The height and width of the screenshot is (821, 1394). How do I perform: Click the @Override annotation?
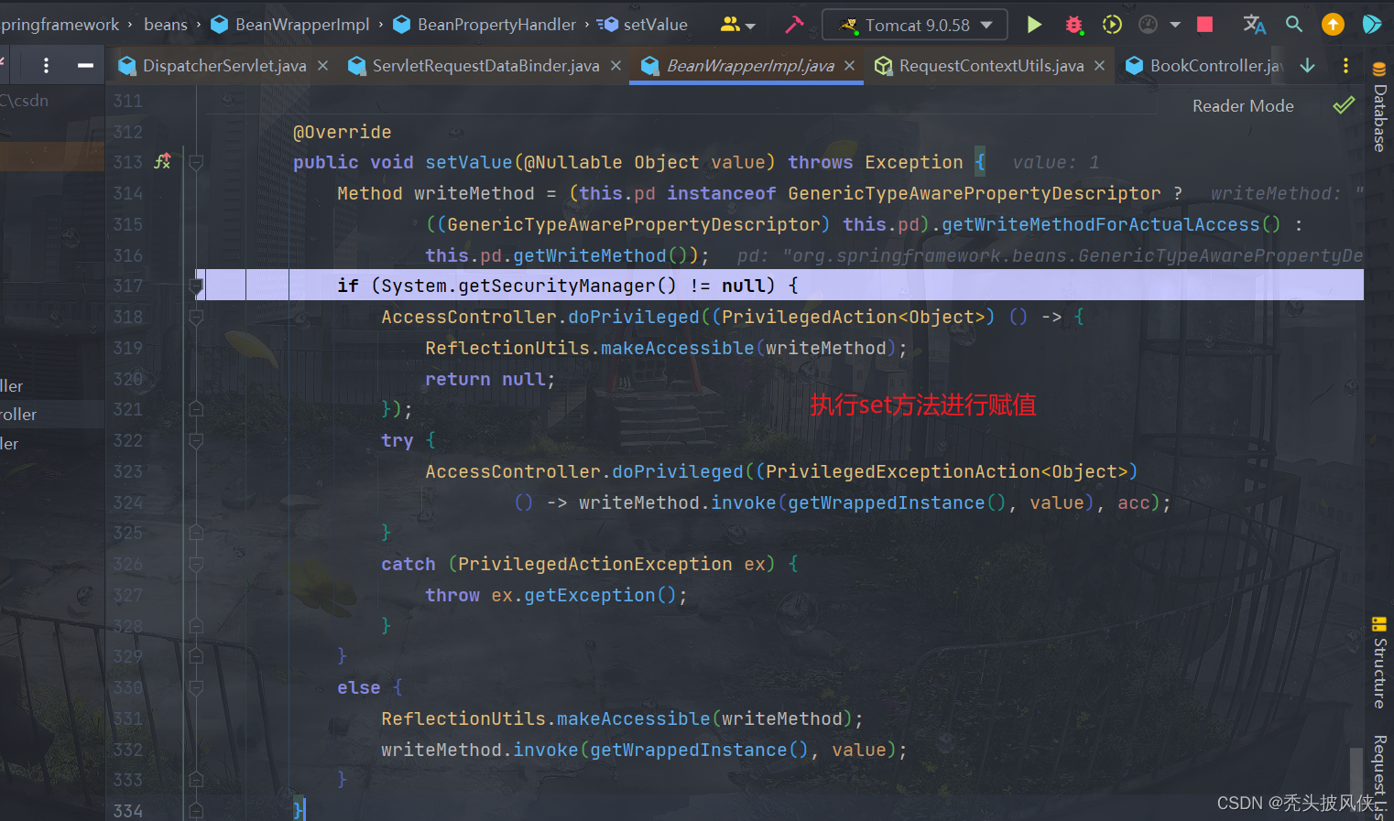[342, 132]
